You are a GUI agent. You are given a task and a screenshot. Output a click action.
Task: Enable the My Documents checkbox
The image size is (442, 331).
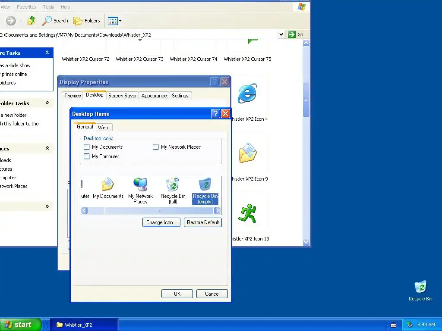pyautogui.click(x=86, y=147)
